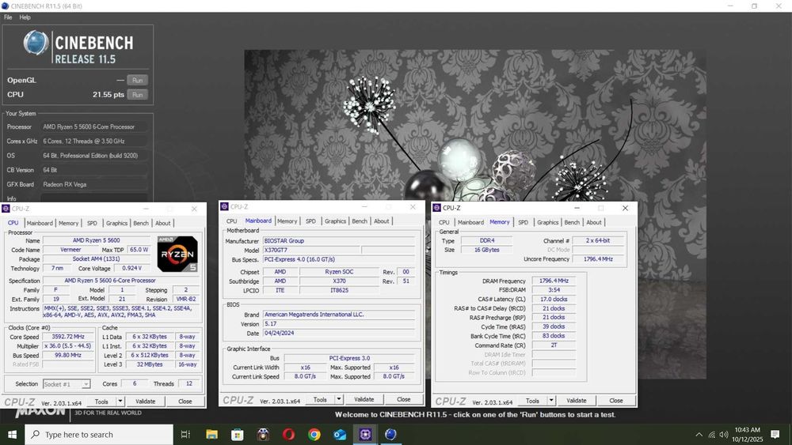Open the File menu in Cinebench
This screenshot has height=445, width=792.
coord(8,17)
